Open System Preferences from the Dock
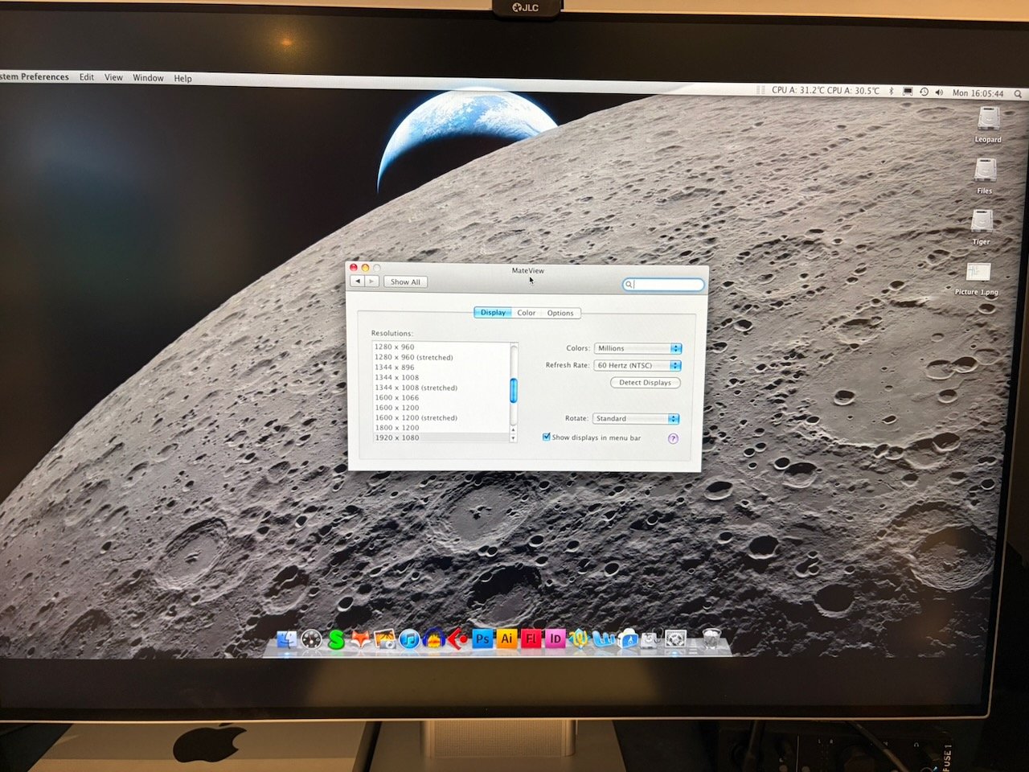The width and height of the screenshot is (1029, 772). (x=675, y=639)
